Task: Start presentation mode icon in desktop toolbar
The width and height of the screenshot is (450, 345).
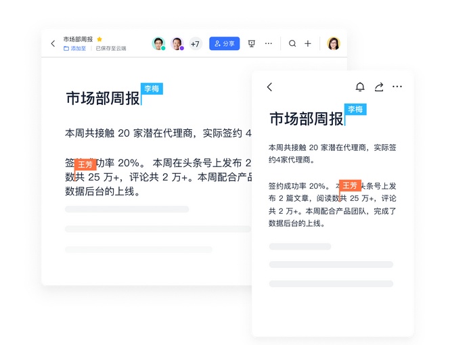Action: pos(252,43)
